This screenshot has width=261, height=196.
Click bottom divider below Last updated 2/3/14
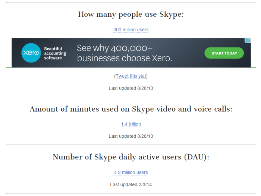[x=131, y=193]
